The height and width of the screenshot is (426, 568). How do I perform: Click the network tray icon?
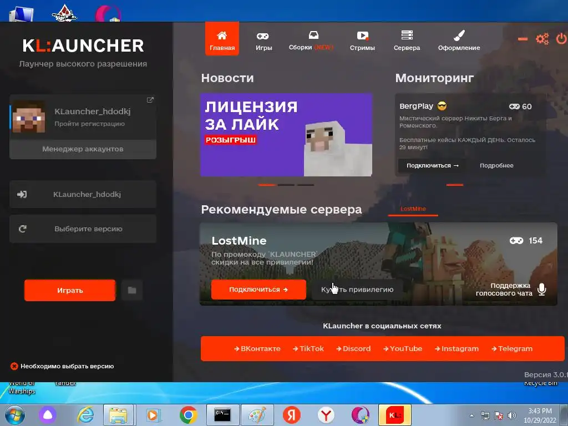(485, 415)
